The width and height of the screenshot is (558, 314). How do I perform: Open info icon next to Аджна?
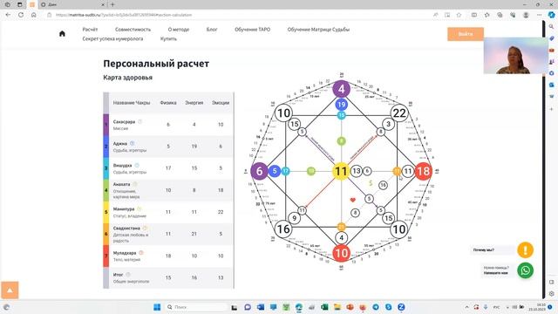coord(132,143)
